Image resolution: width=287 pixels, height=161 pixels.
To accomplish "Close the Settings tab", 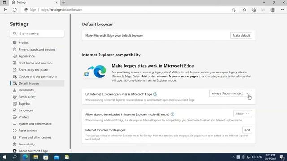I will [57, 2].
